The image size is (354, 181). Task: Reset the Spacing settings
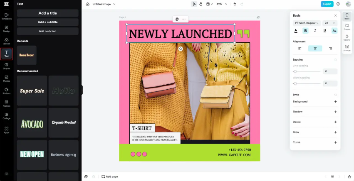click(x=335, y=60)
